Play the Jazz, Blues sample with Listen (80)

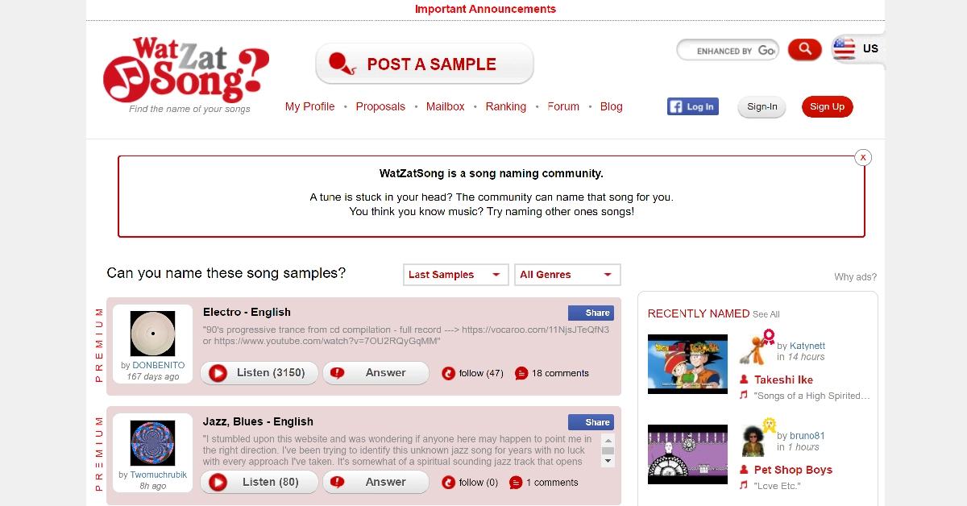259,482
